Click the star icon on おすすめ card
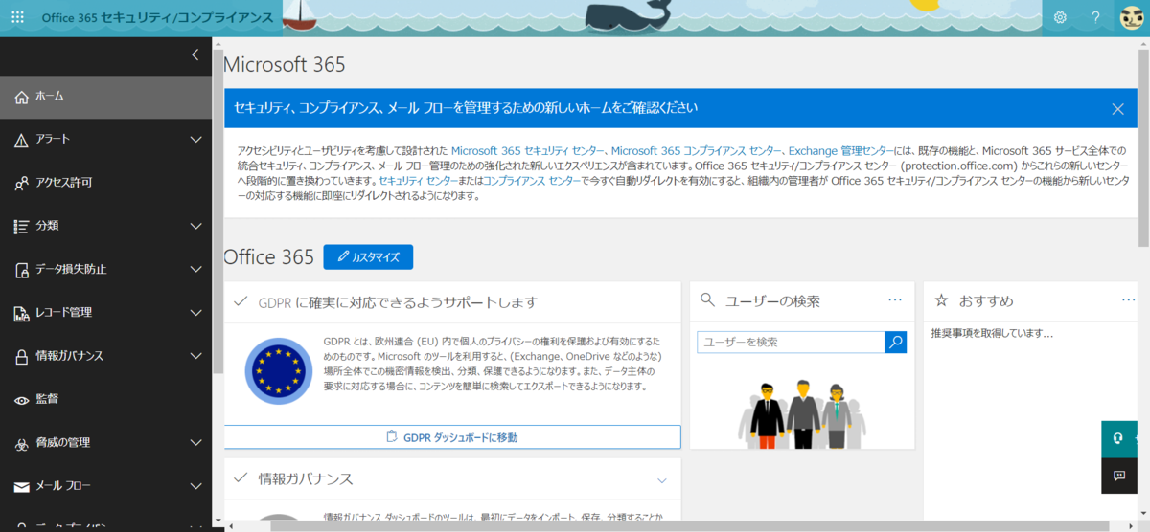 [941, 300]
